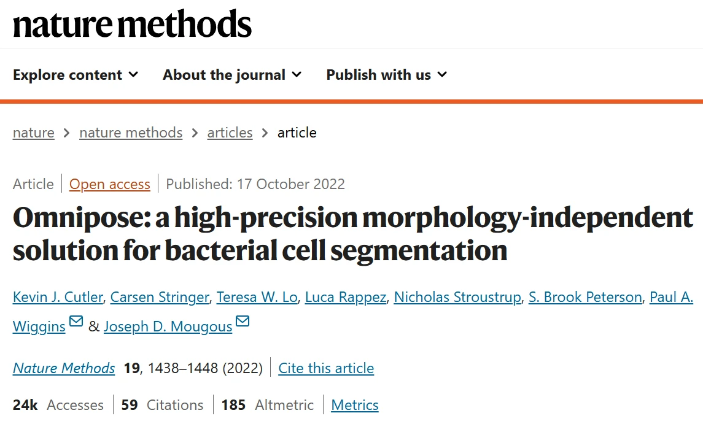Expand Publish with us menu
703x421 pixels.
tap(386, 75)
